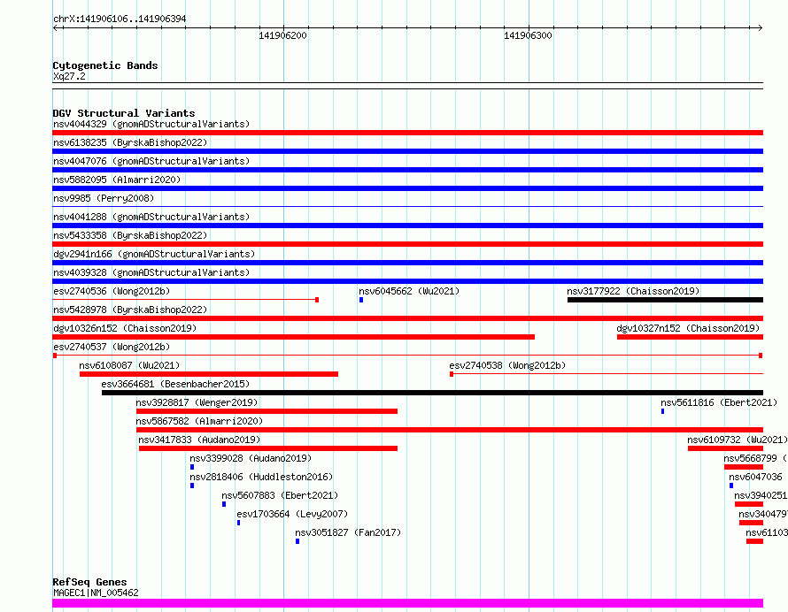The image size is (788, 612).
Task: Select the black bar under nsv3177922
Action: (666, 300)
